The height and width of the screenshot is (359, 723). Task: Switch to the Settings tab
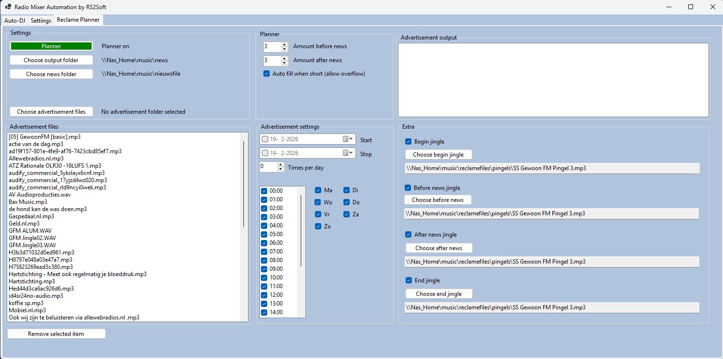pyautogui.click(x=41, y=20)
